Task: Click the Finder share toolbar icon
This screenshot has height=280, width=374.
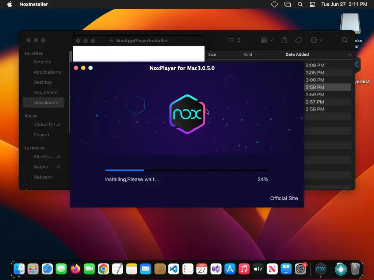Action: click(284, 40)
